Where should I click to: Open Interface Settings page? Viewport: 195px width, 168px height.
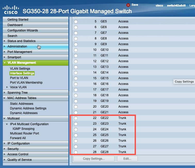[x=22, y=73]
